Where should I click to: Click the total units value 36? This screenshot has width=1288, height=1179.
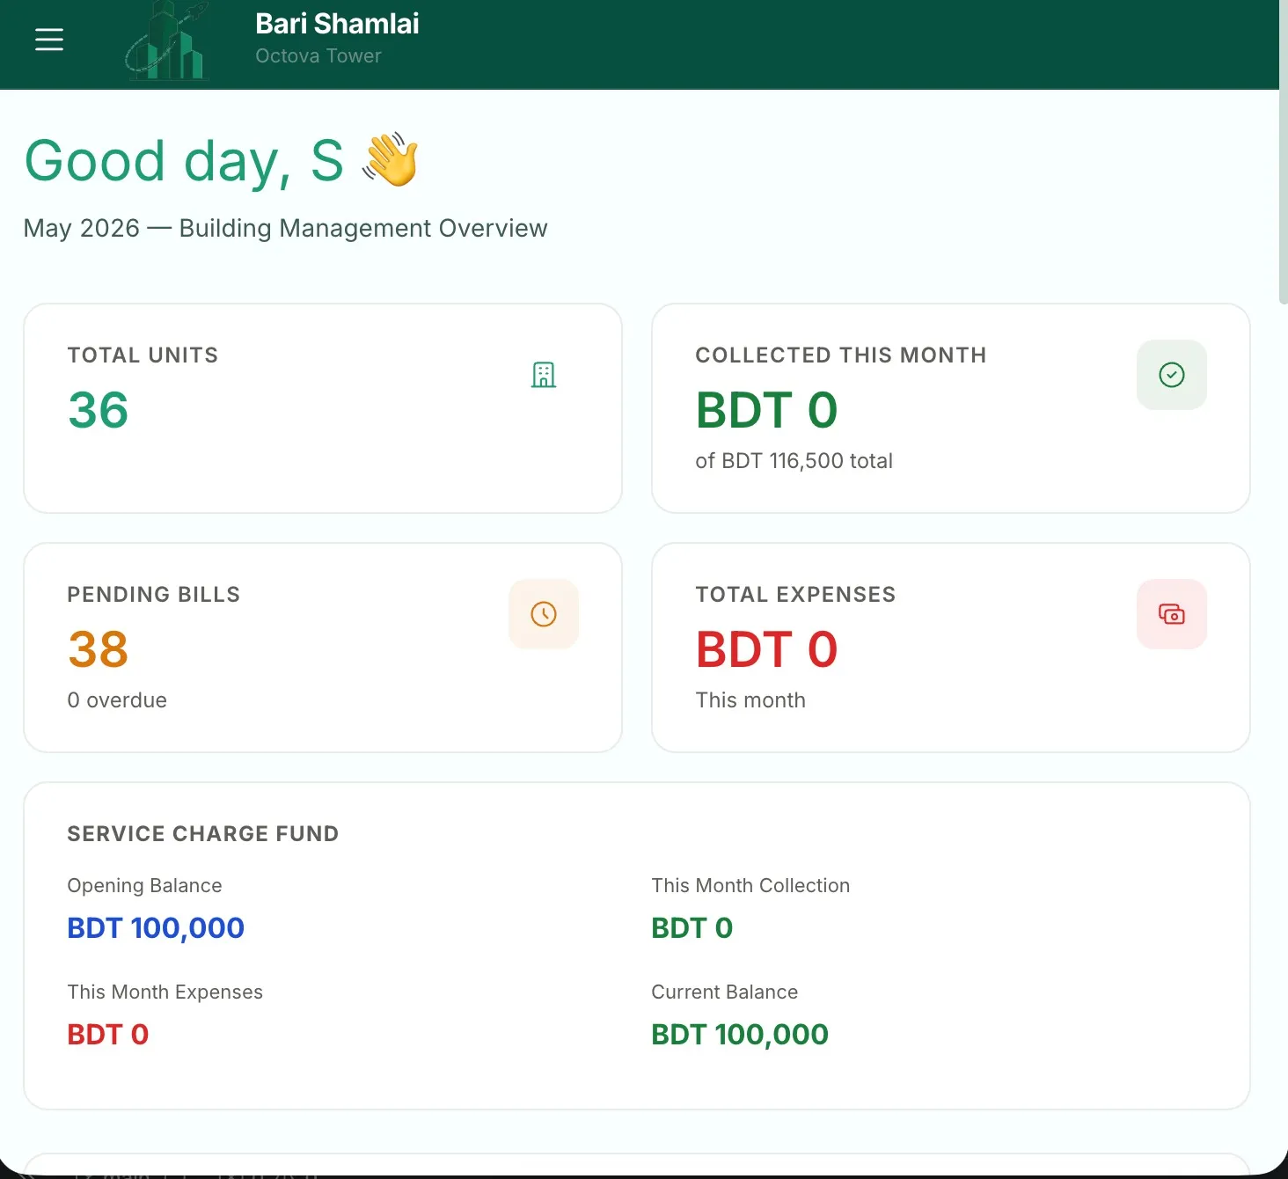click(x=99, y=410)
